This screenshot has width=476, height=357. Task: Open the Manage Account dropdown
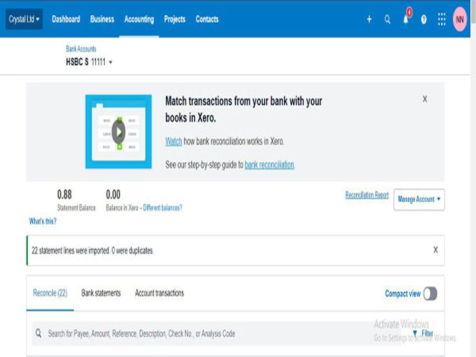pos(419,199)
